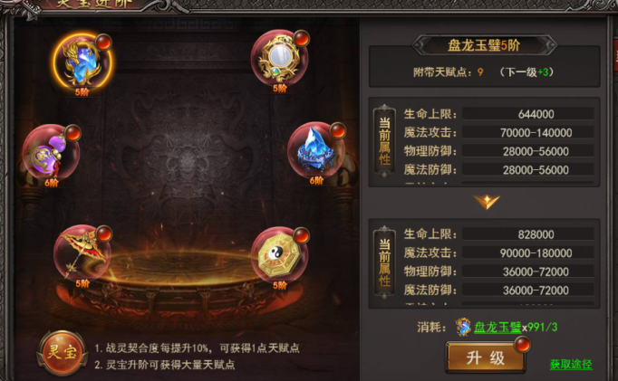The width and height of the screenshot is (618, 381).
Task: Click the 生命上限 644000 value field
Action: tap(528, 114)
